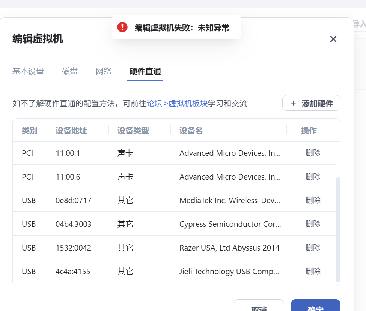Remove PCI device 11:00.6
Viewport: 366px width, 311px height.
pos(313,177)
